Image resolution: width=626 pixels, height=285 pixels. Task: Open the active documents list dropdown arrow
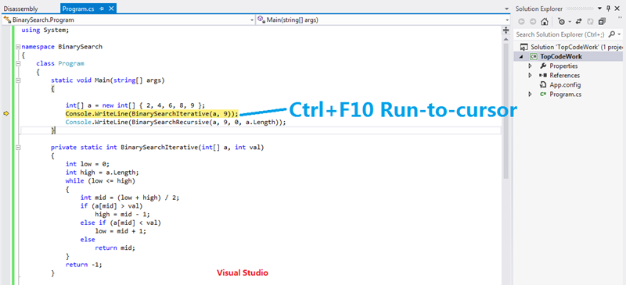[507, 9]
